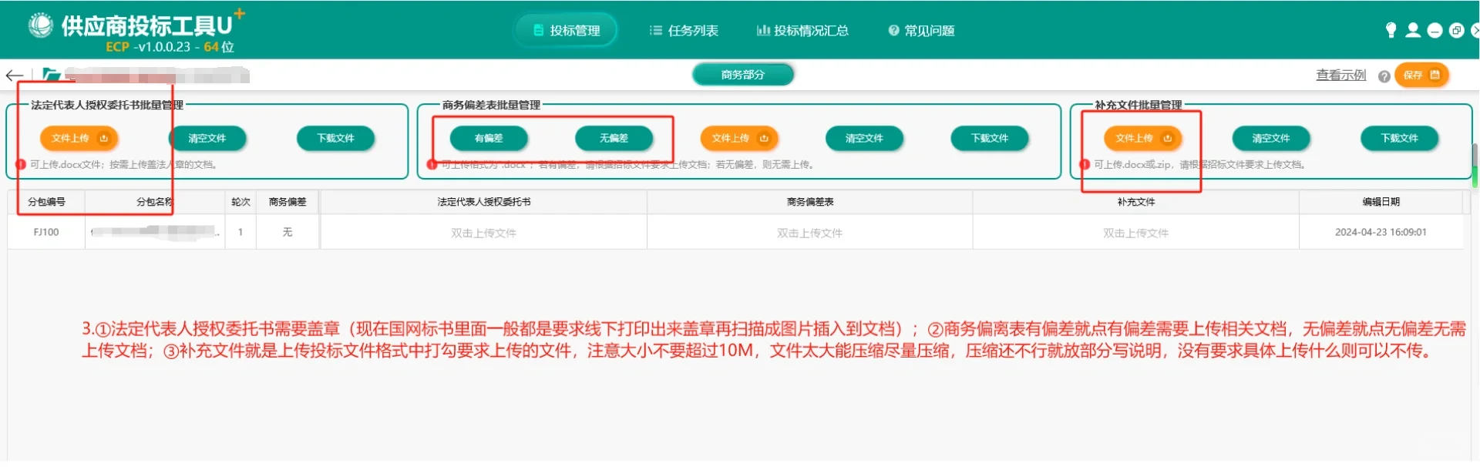Click 双击上传文件 in 法定代表人授权委托书 column
1480x467 pixels.
(x=484, y=233)
